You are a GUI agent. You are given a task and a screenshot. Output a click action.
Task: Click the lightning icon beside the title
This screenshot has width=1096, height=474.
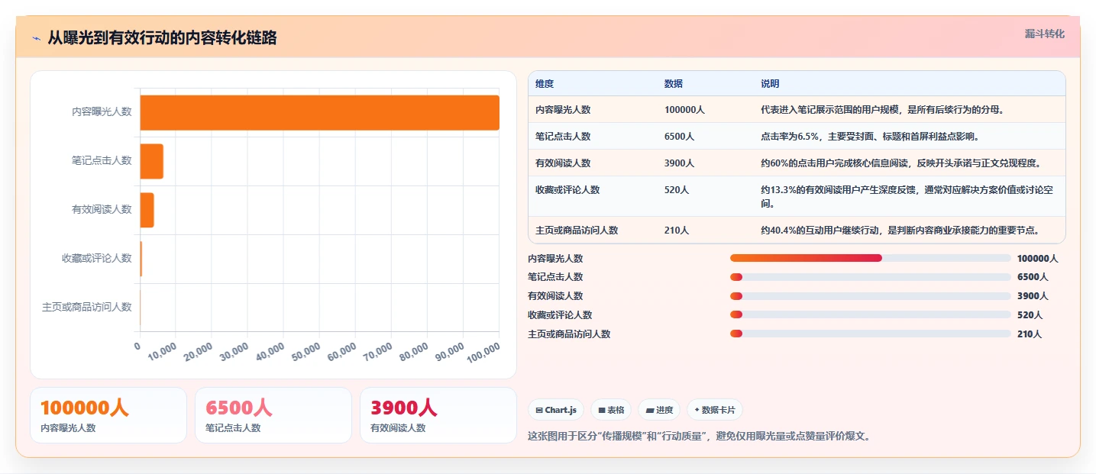click(36, 38)
